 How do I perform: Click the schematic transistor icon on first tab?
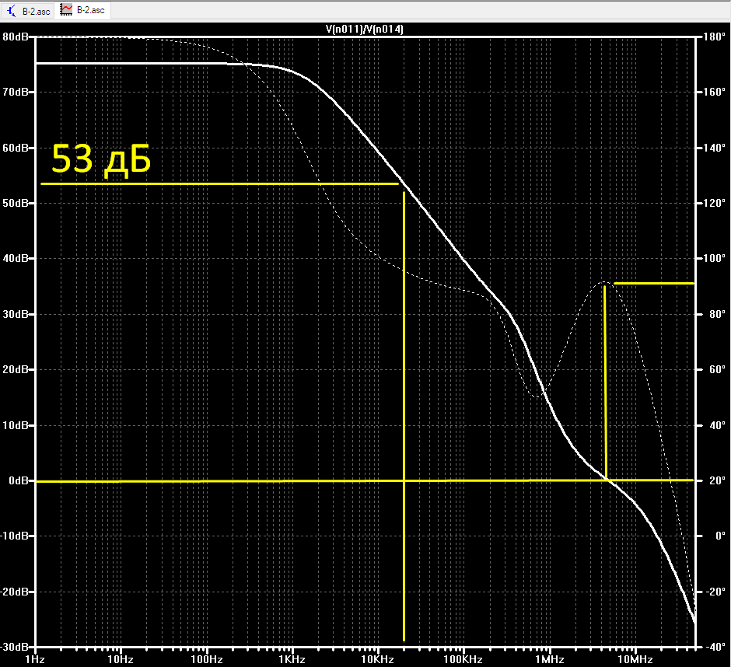click(11, 11)
